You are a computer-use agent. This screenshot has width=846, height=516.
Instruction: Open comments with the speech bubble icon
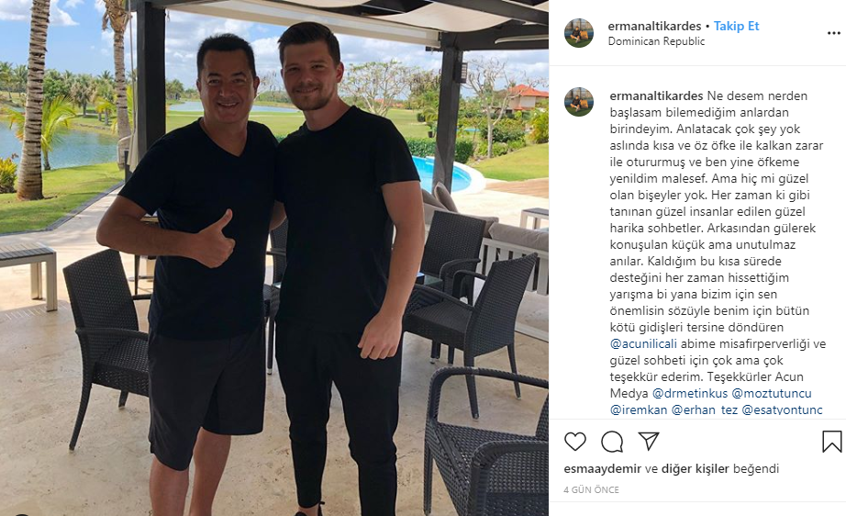click(x=612, y=442)
